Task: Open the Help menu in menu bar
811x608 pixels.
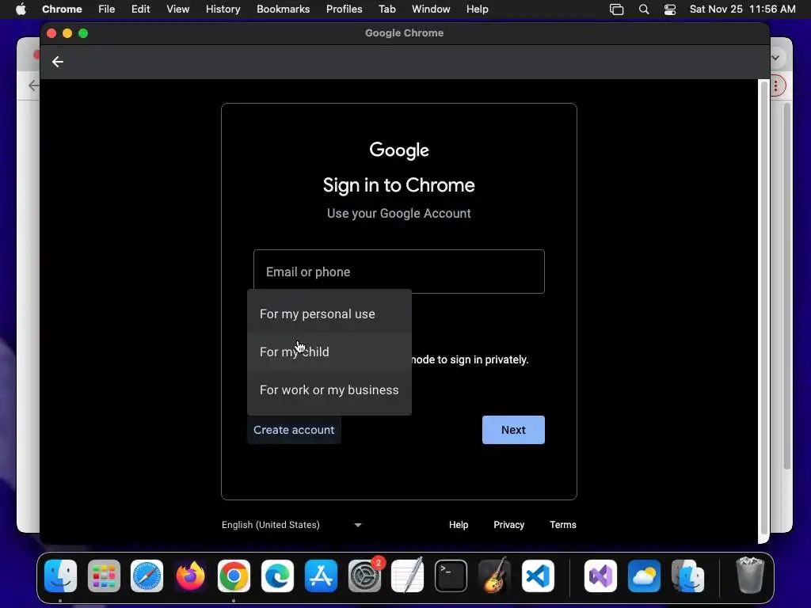Action: 477,9
